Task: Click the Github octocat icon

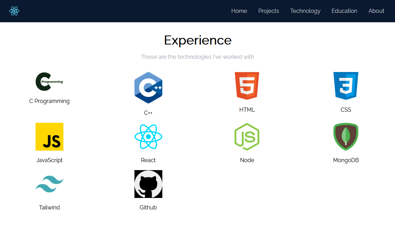Action: click(148, 184)
